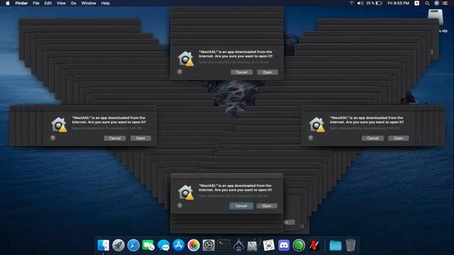Open Safari compass icon in dock

point(133,246)
